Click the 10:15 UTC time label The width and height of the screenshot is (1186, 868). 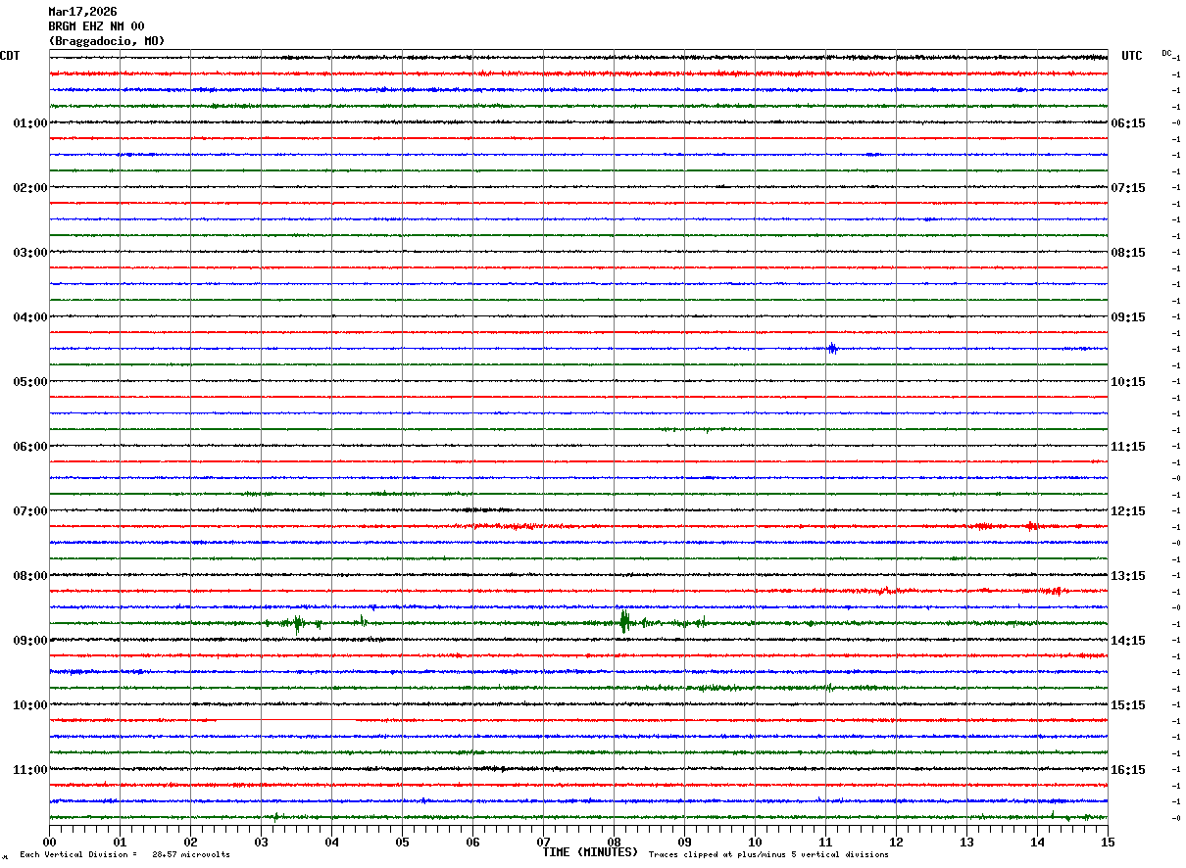1127,381
